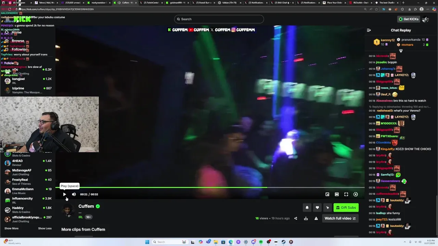
Task: Switch to the goldman999 browser tab
Action: [x=177, y=3]
